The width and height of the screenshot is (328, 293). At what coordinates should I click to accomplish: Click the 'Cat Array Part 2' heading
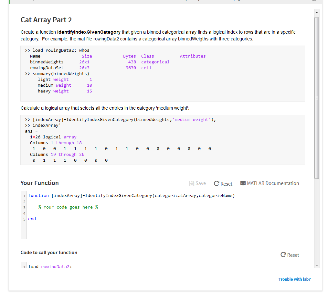pyautogui.click(x=46, y=20)
